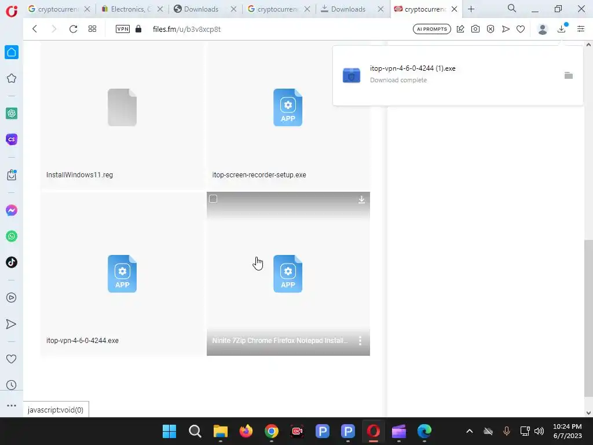Open the itop-screen-recorder-setup.exe app icon
This screenshot has width=593, height=445.
click(288, 107)
